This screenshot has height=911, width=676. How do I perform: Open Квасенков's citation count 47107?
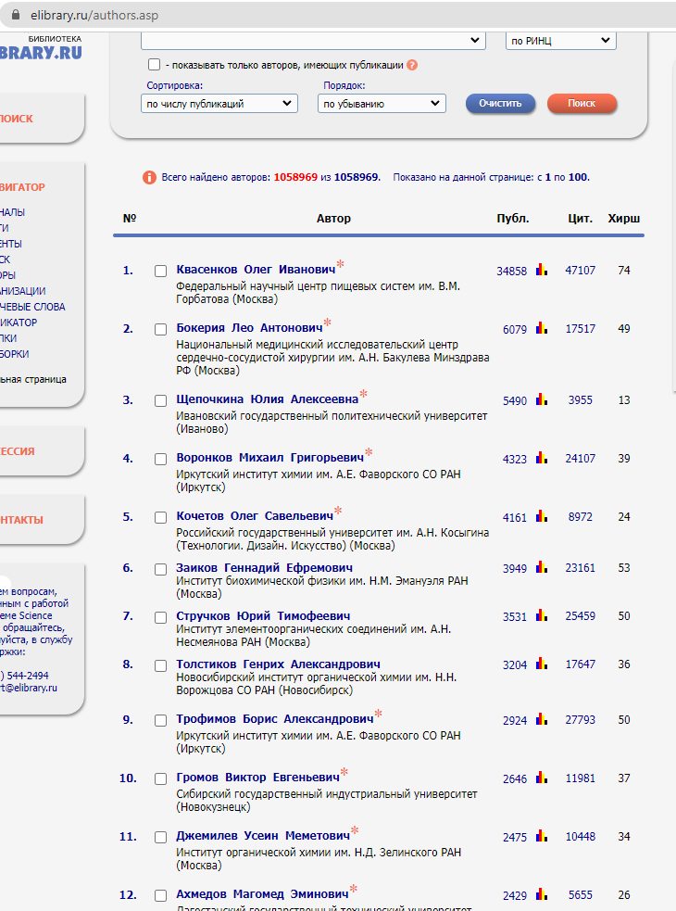click(x=581, y=271)
